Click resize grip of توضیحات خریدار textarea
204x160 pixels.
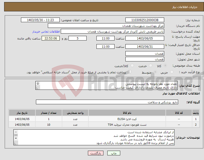(15, 144)
